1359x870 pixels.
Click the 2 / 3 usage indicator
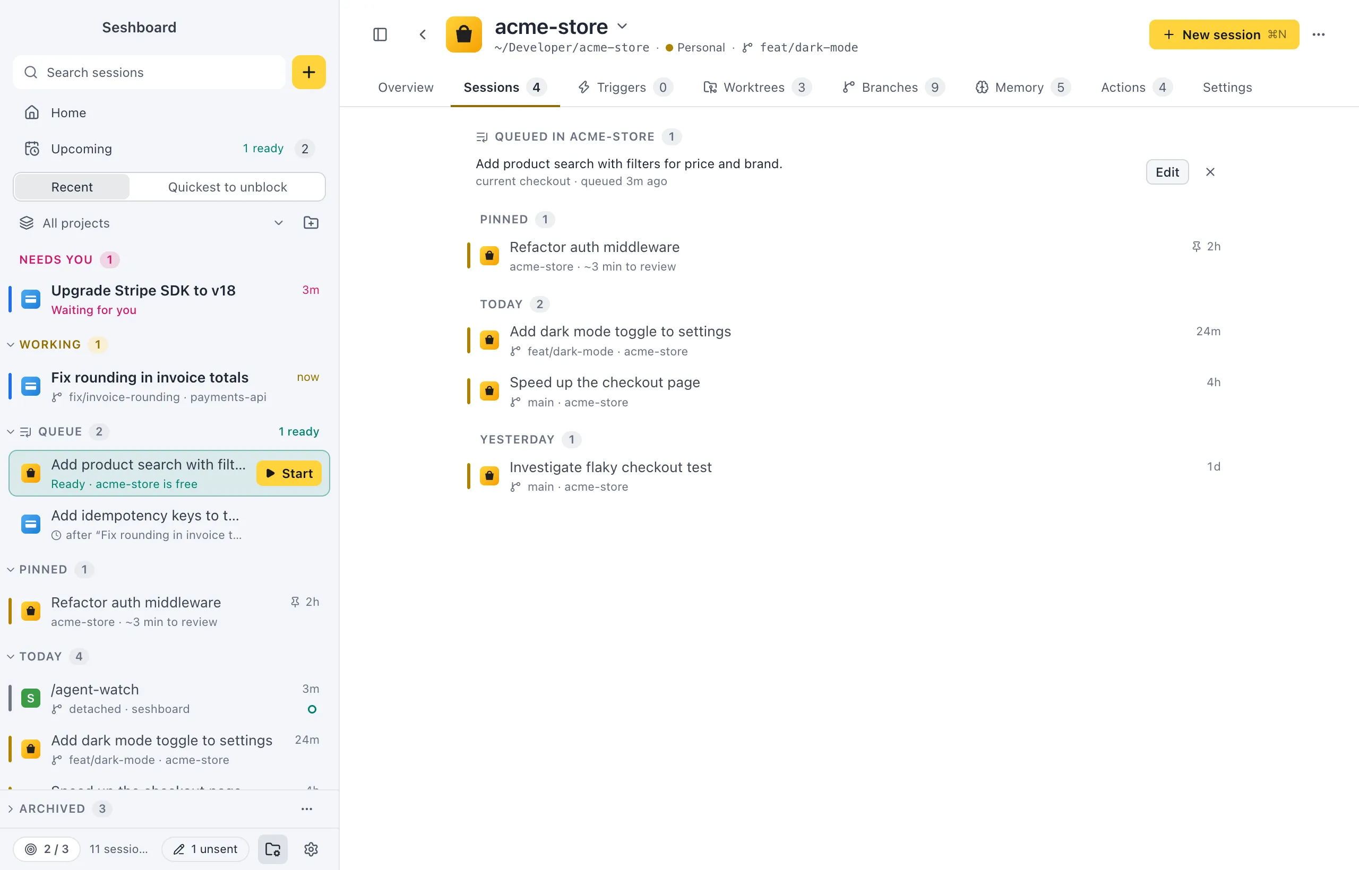47,849
